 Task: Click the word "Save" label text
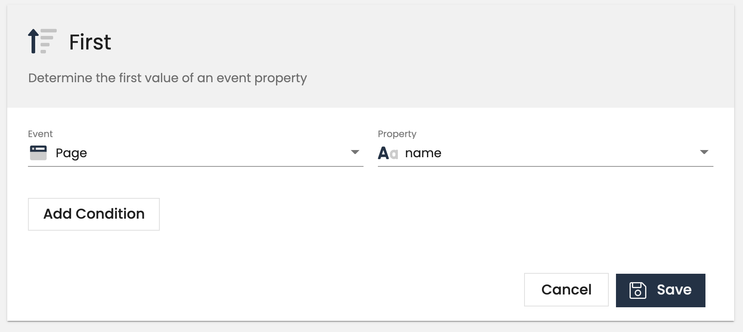pyautogui.click(x=674, y=290)
